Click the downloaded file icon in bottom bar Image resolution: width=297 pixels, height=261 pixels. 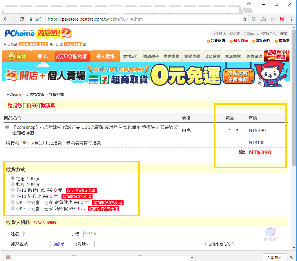[8, 257]
